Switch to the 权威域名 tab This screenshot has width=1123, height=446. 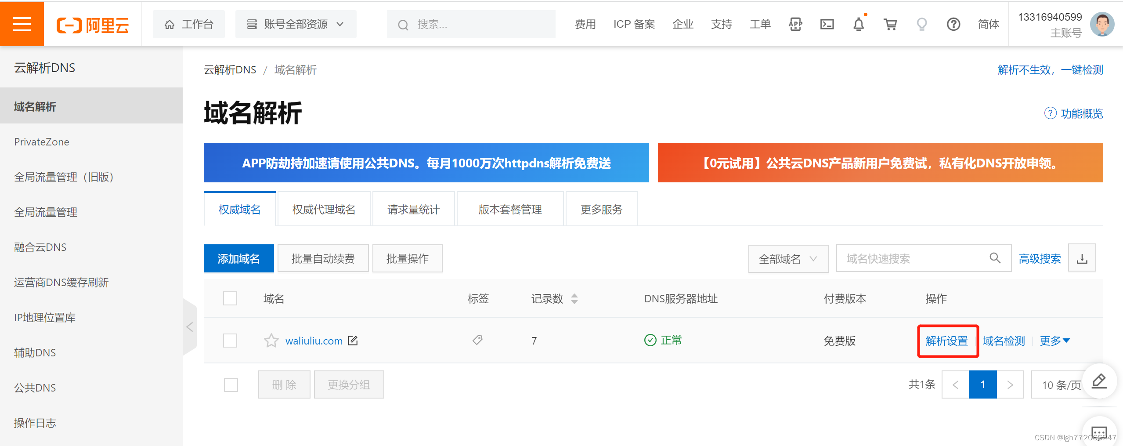coord(240,209)
